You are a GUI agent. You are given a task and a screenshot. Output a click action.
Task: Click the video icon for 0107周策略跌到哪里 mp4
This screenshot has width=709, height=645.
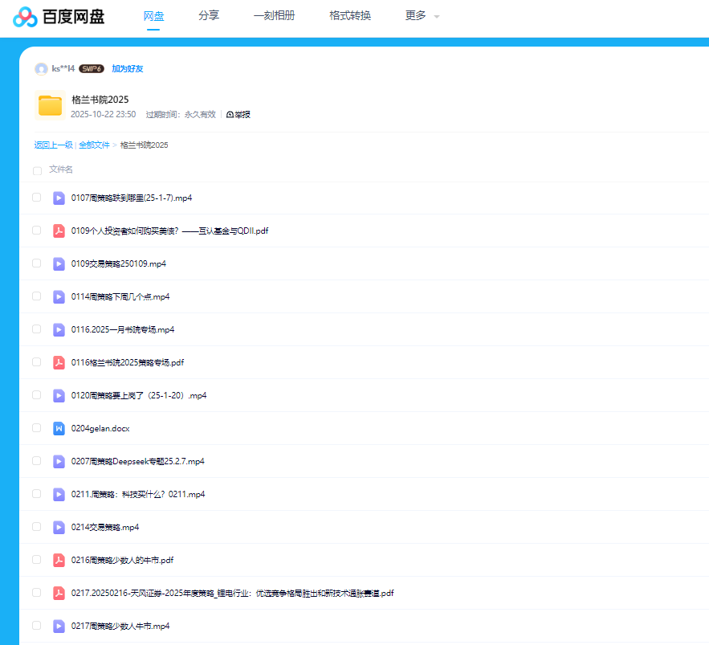coord(59,198)
